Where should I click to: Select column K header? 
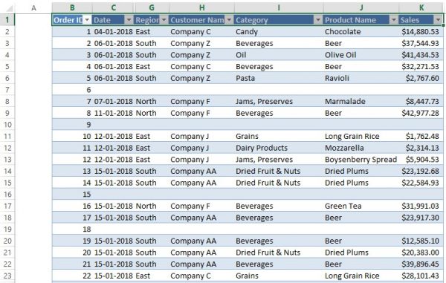point(421,7)
